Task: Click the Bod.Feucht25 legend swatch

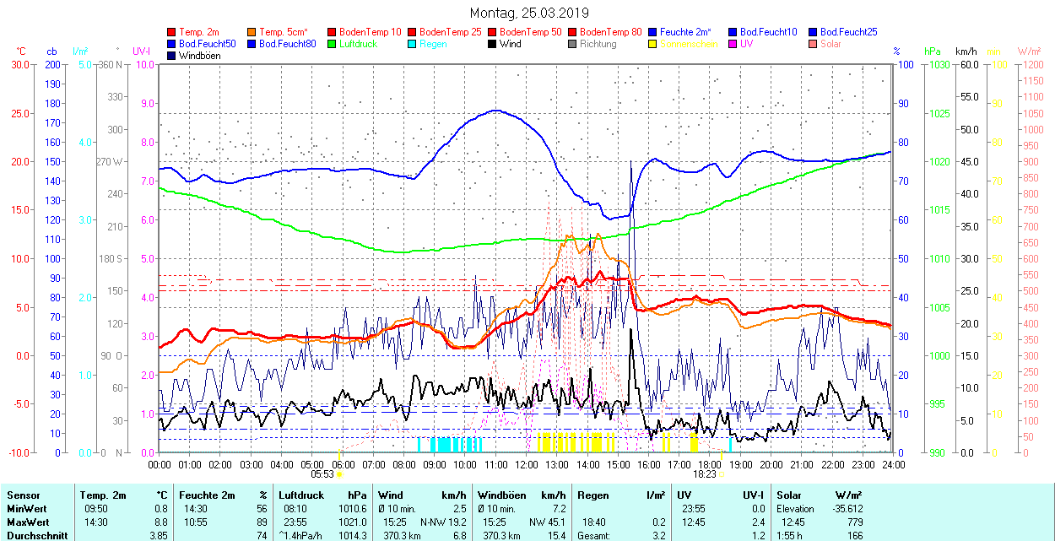Action: coord(813,32)
